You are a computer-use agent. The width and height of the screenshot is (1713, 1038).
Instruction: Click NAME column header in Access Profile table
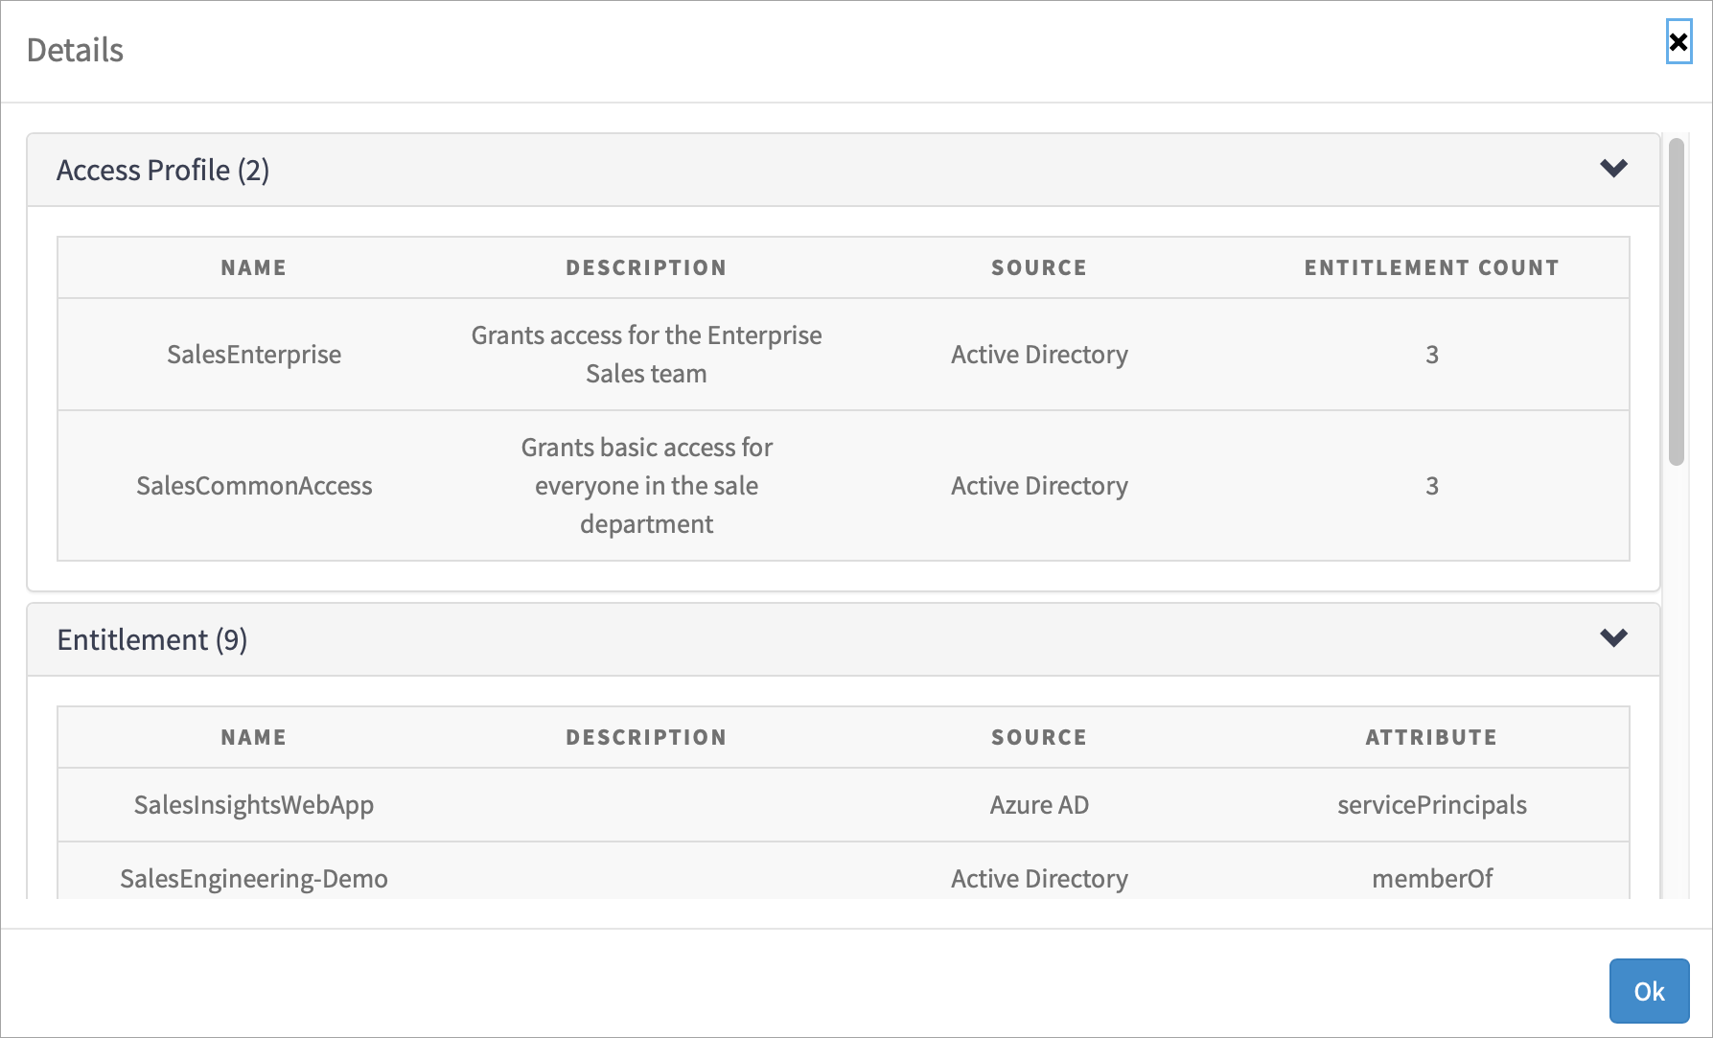tap(254, 268)
